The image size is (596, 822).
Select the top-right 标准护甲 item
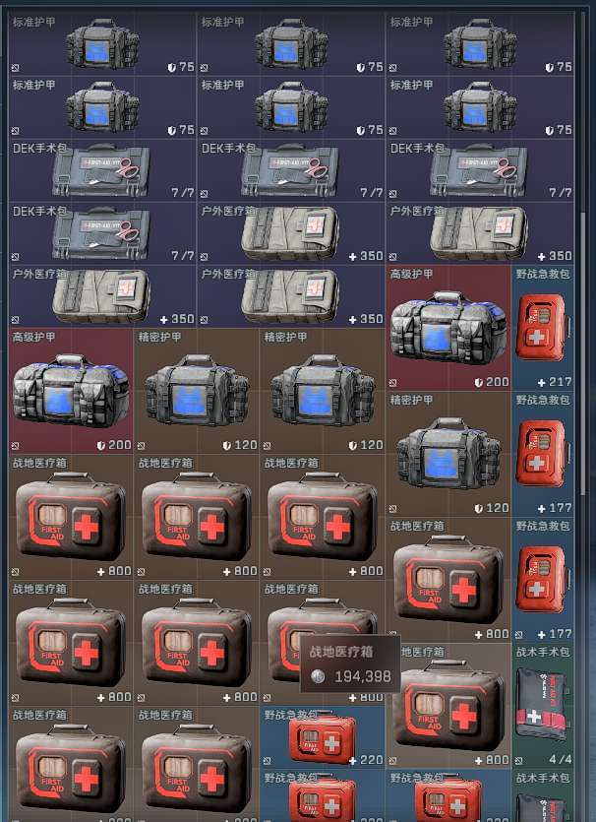tap(480, 43)
